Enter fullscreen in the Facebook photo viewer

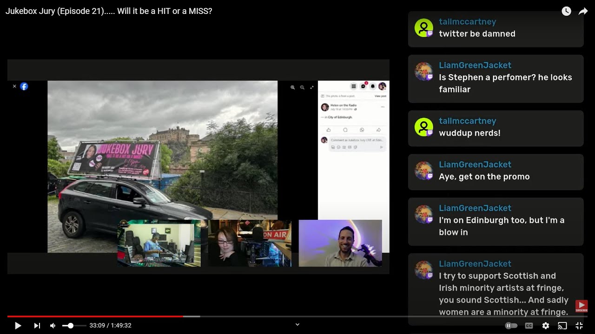coord(312,87)
